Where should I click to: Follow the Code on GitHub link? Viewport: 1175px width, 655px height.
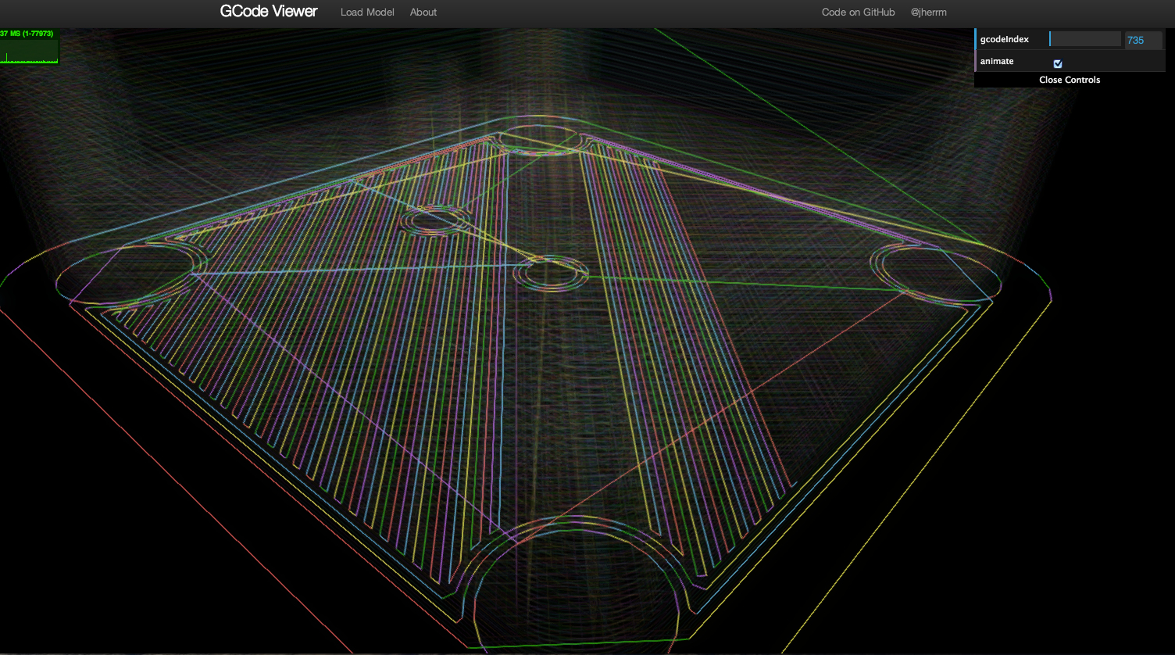pos(858,13)
